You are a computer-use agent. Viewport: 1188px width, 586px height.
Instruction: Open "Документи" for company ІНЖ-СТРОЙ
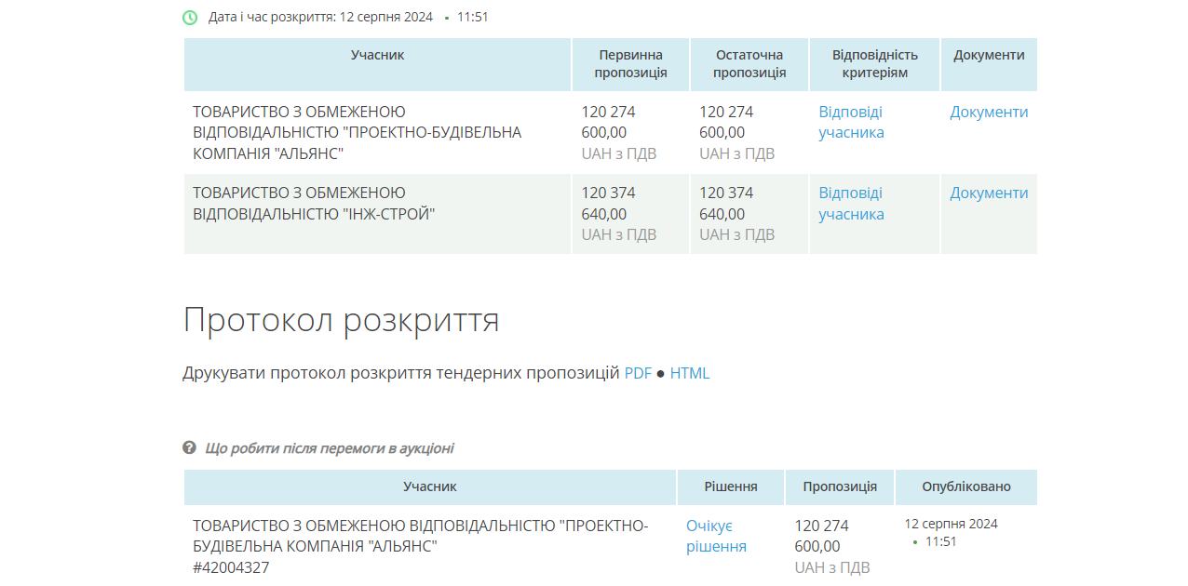tap(988, 193)
